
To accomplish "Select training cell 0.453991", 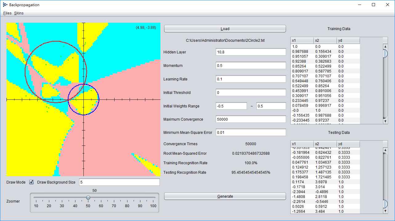I will [x=302, y=91].
